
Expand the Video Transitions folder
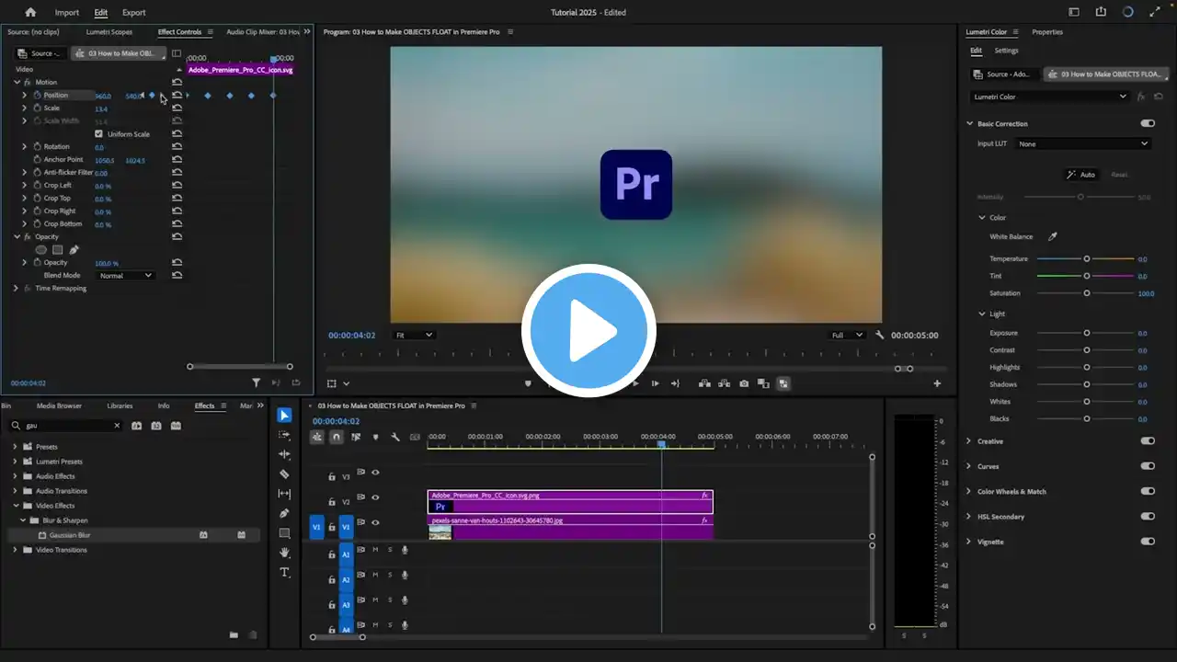[x=15, y=550]
